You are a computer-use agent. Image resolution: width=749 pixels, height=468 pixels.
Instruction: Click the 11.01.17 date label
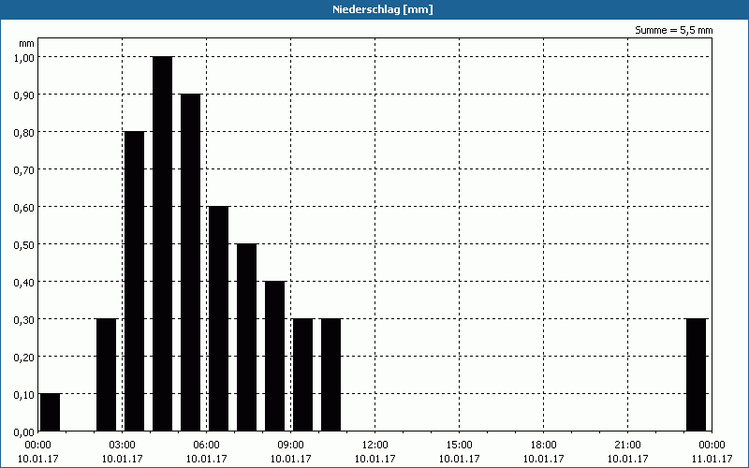coord(712,459)
